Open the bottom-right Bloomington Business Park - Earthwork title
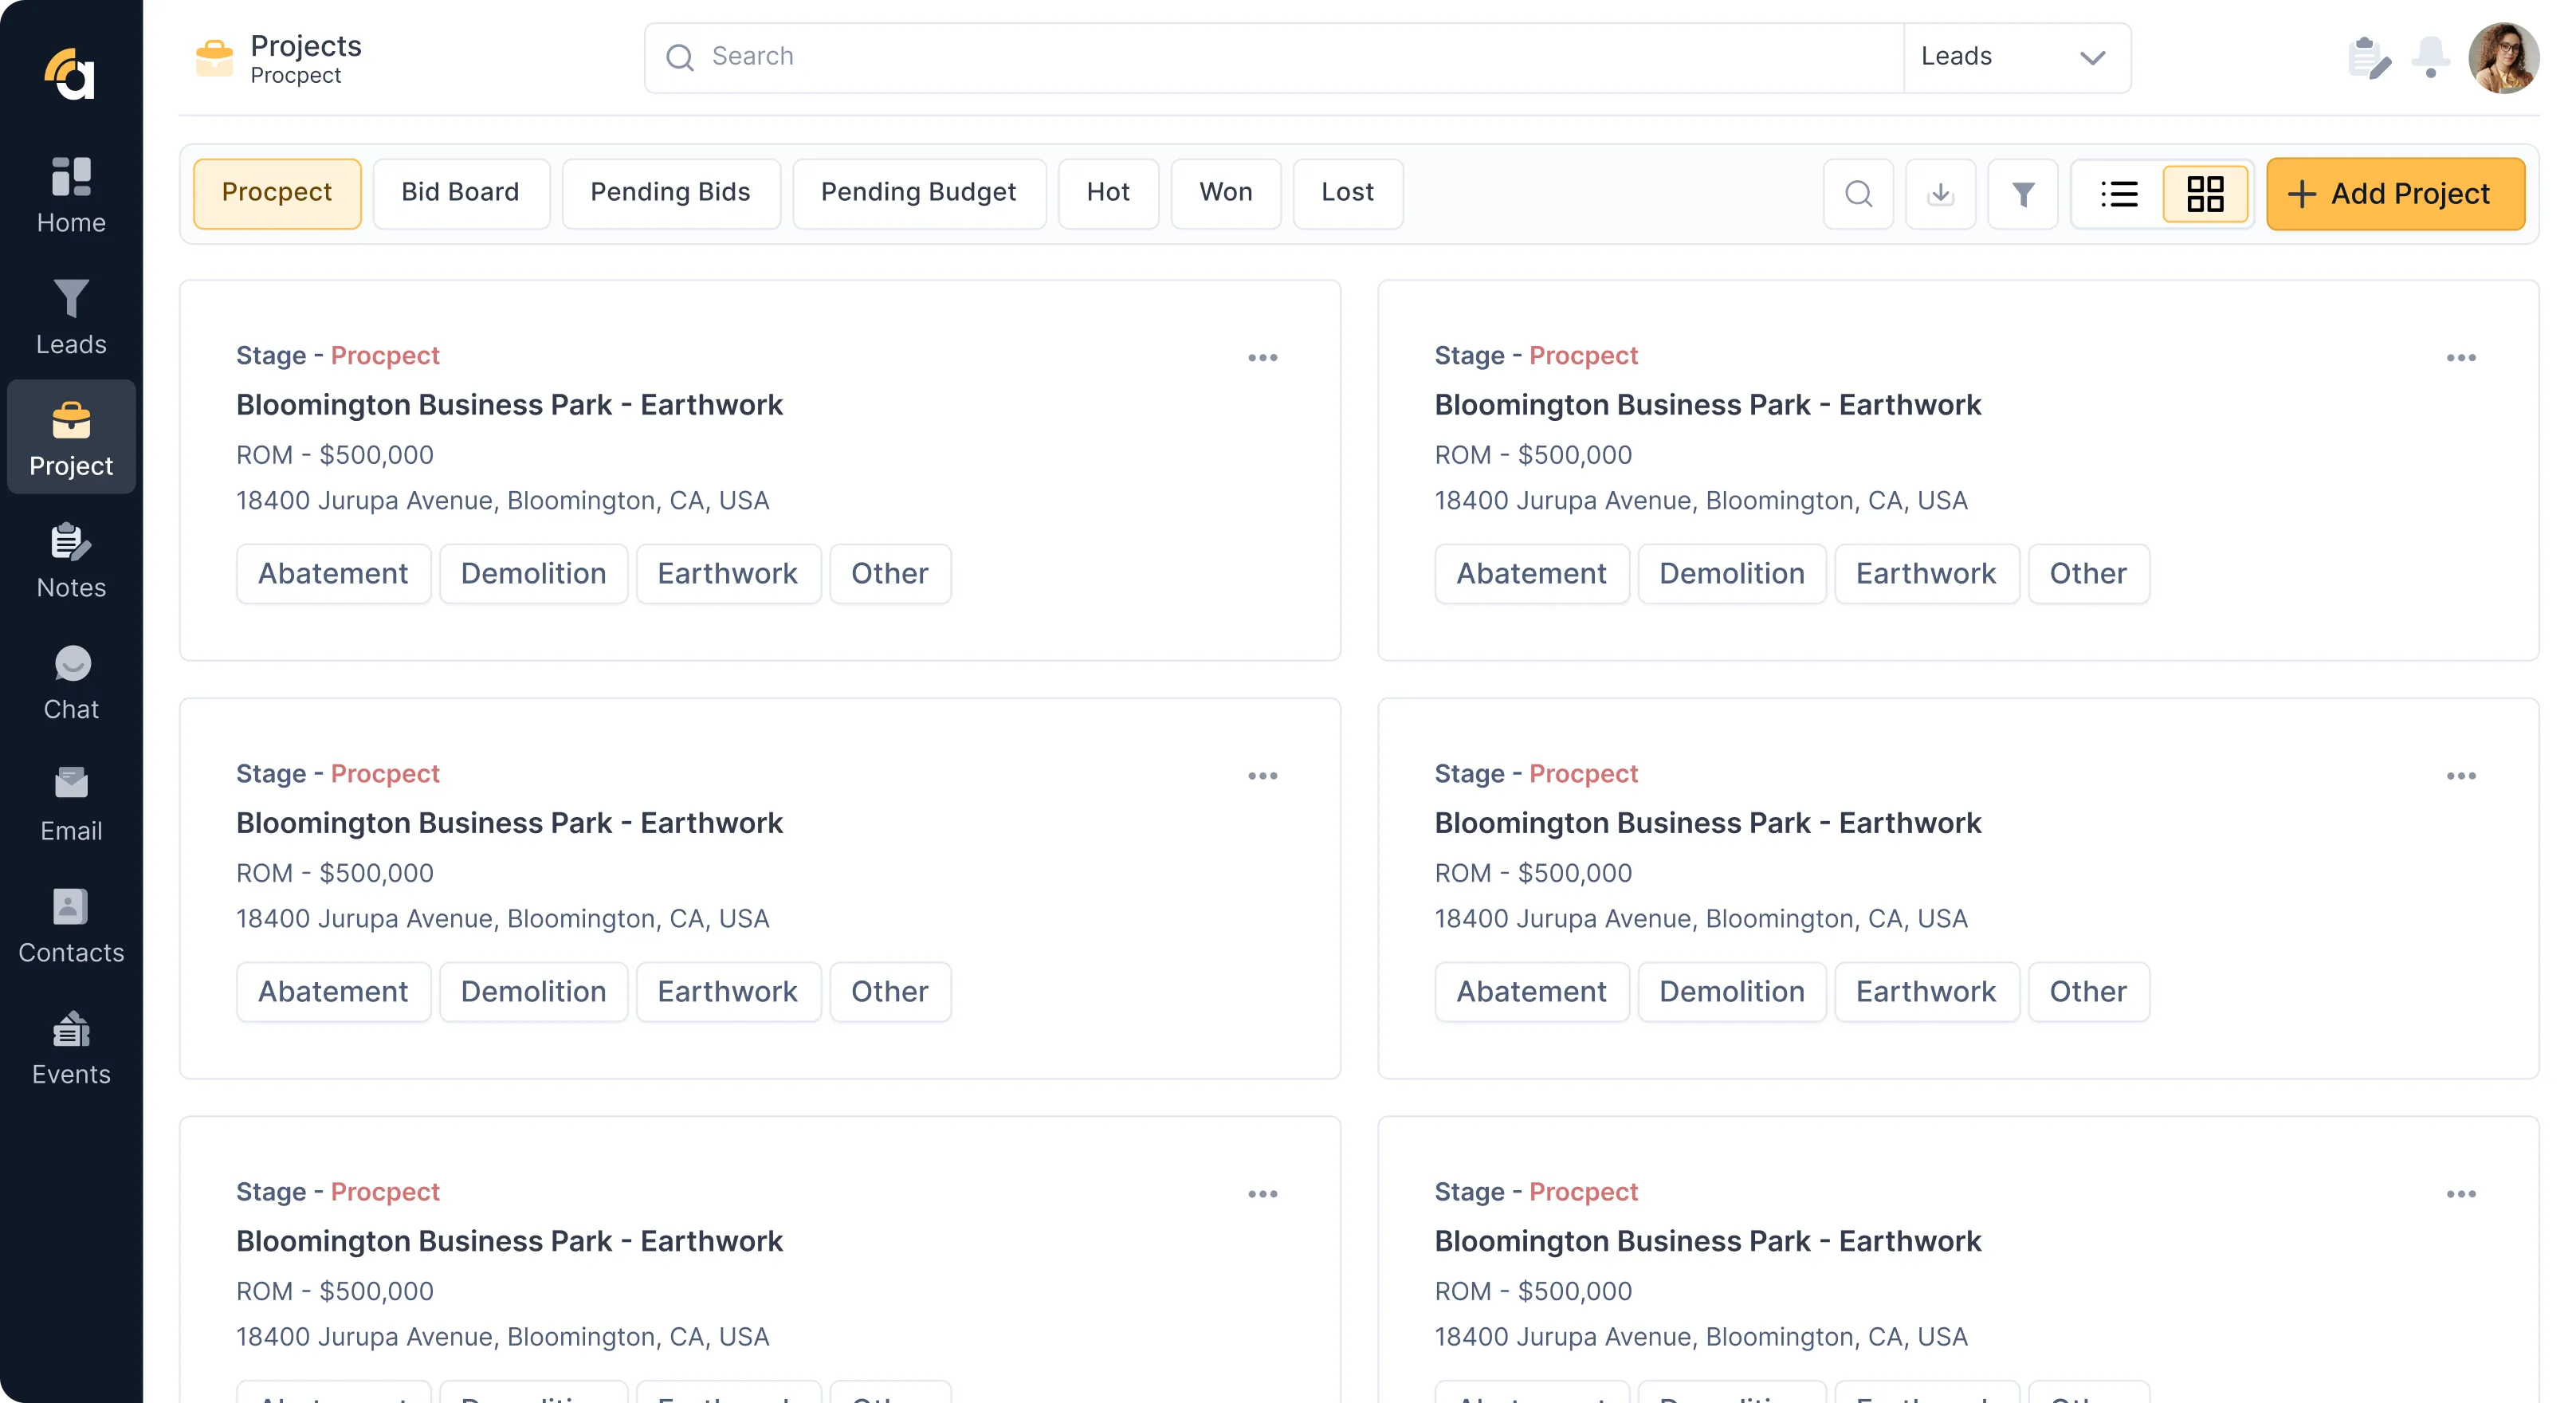The image size is (2576, 1403). point(1708,1241)
